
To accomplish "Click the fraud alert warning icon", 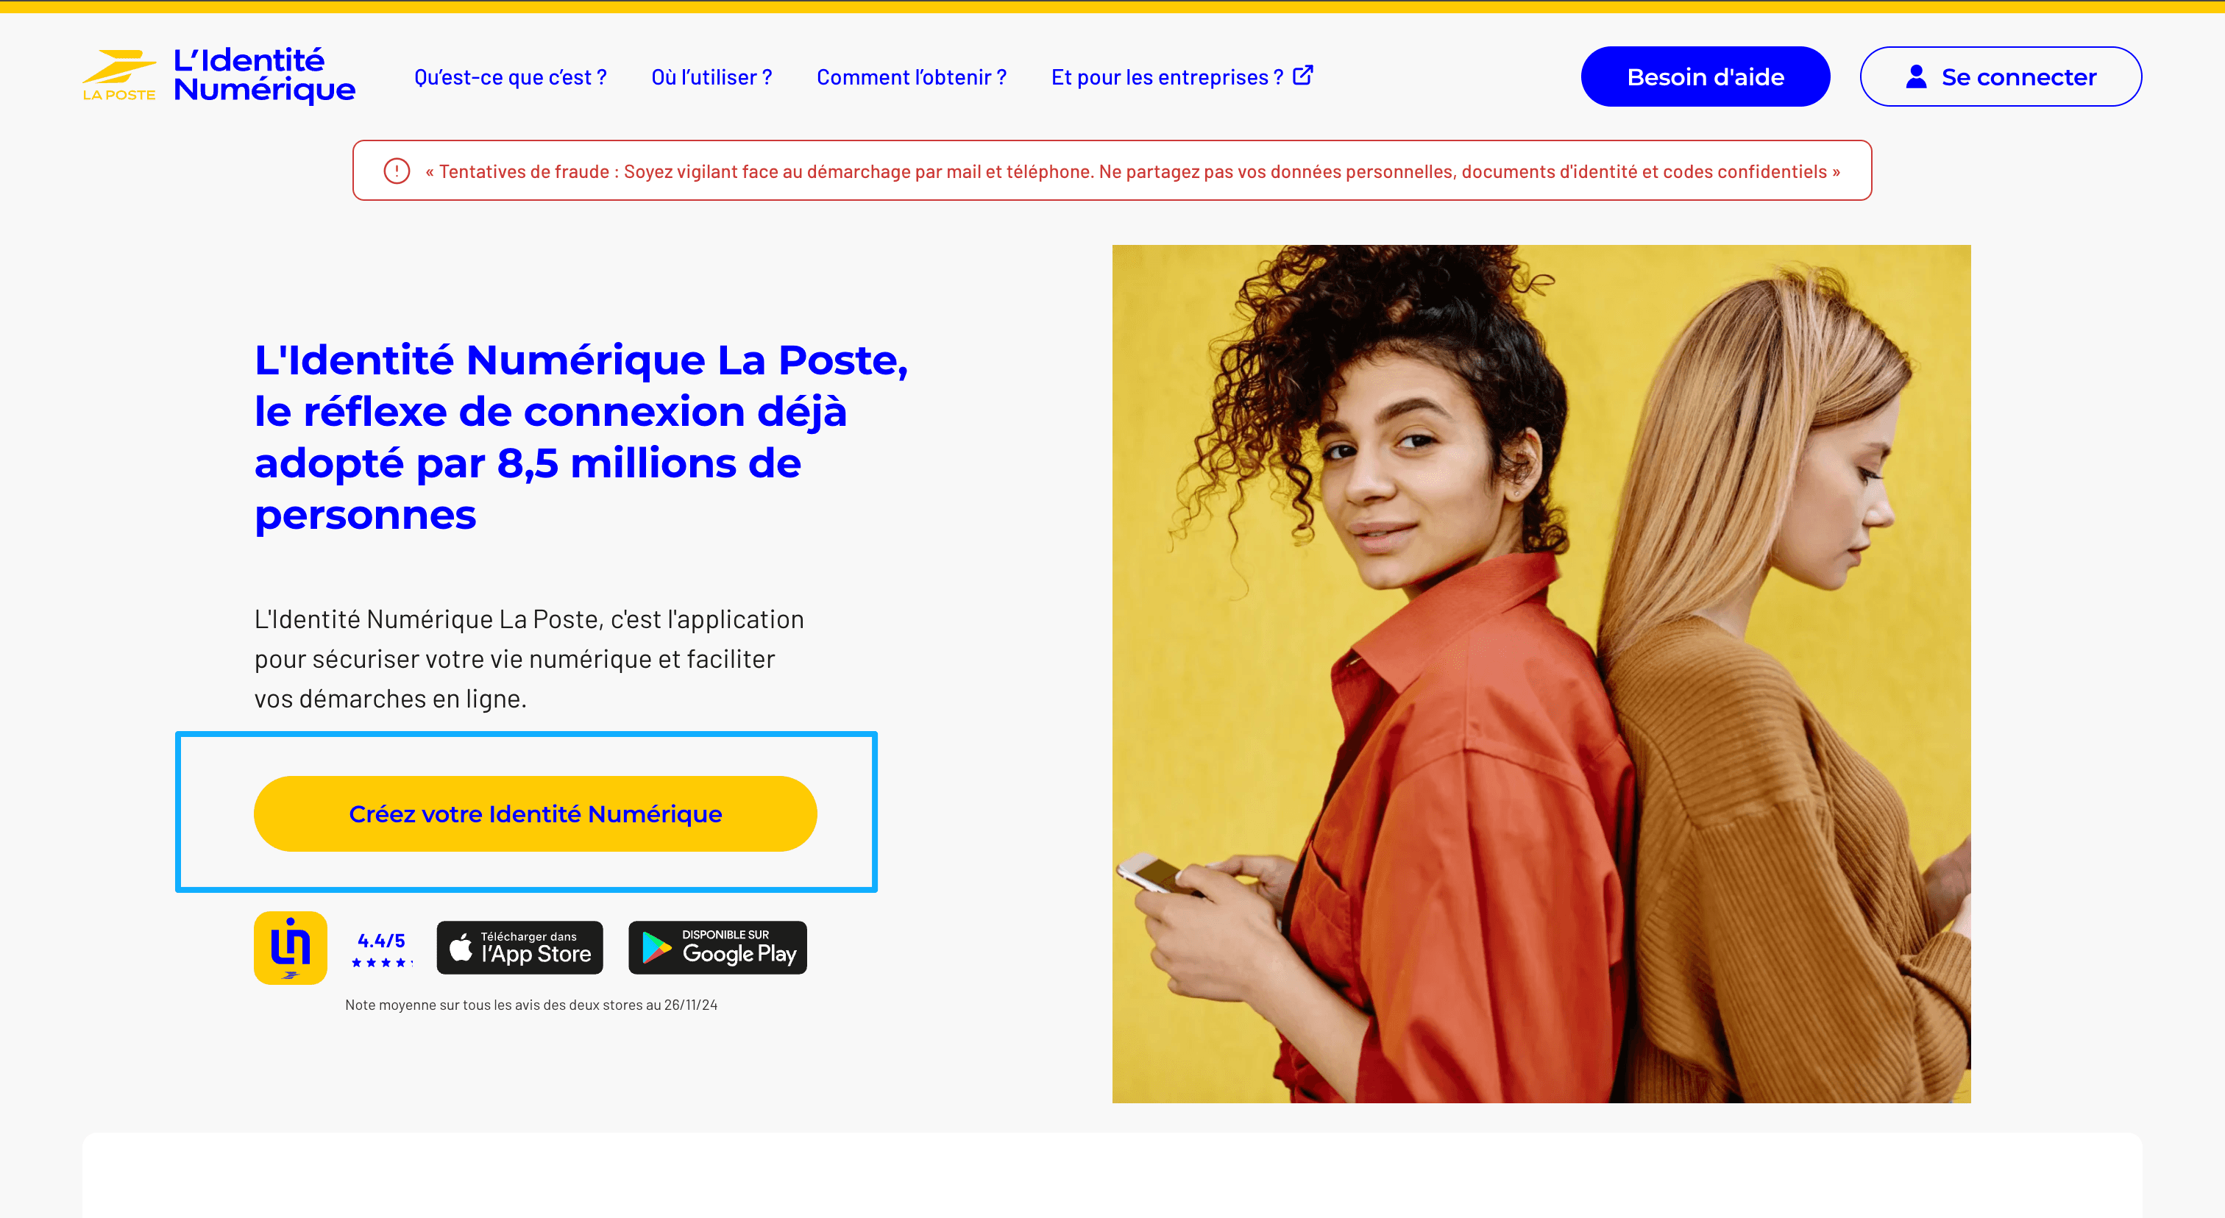I will [x=397, y=171].
